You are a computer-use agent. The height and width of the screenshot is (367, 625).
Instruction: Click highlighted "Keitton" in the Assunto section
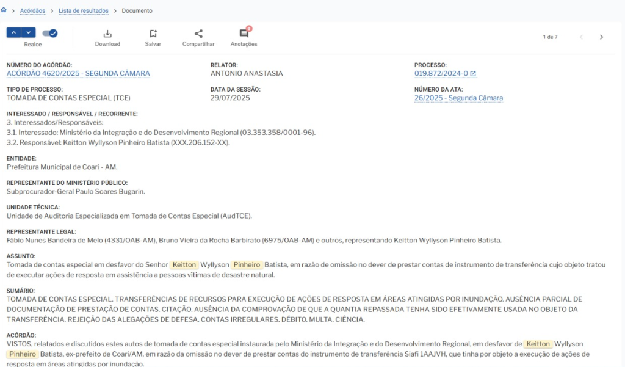click(x=184, y=265)
